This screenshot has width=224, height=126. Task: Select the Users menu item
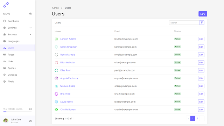(17, 48)
